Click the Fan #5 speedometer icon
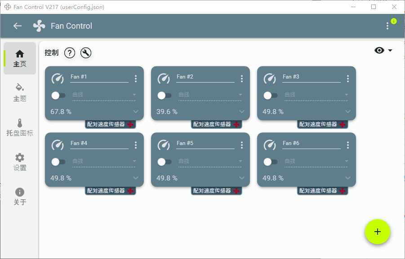Image resolution: width=405 pixels, height=259 pixels. pos(164,145)
